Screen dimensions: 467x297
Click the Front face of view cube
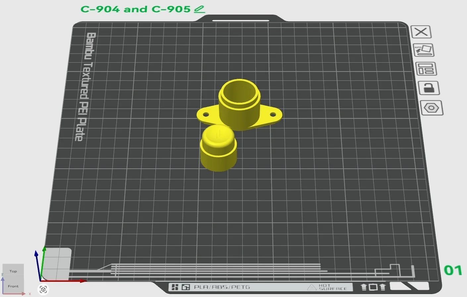point(13,286)
